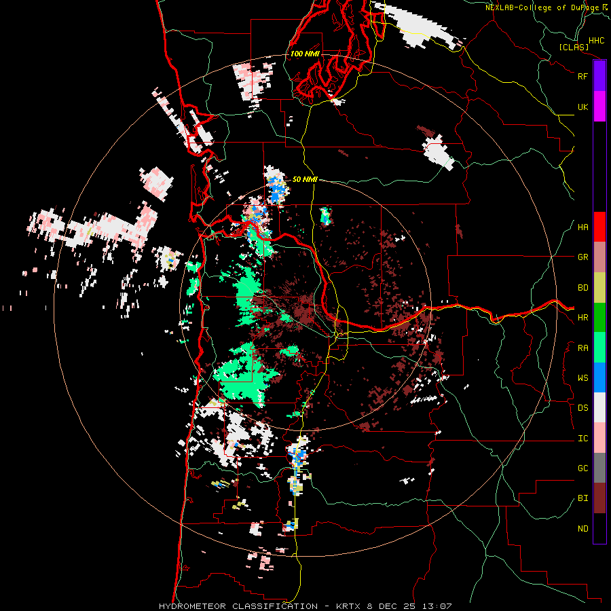Screen dimensions: 611x611
Task: Click the BD legend label
Action: (582, 288)
